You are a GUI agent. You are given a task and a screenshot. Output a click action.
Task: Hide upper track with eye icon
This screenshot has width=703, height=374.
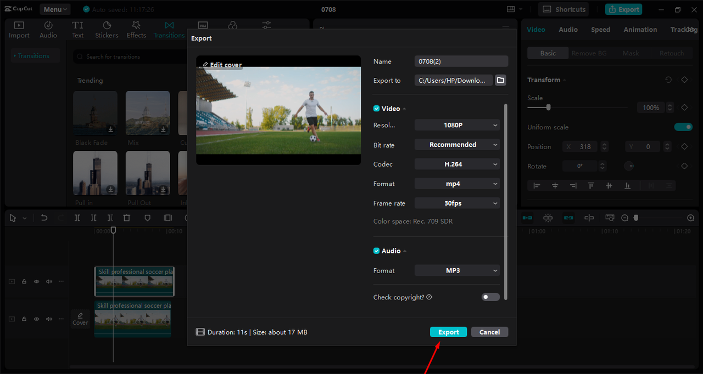(36, 281)
